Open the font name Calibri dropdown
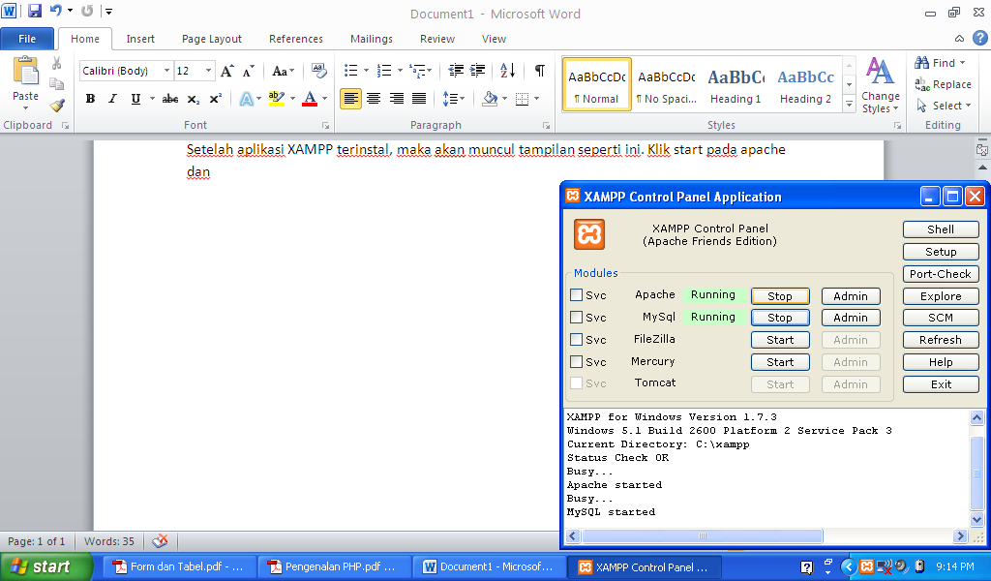 point(166,71)
